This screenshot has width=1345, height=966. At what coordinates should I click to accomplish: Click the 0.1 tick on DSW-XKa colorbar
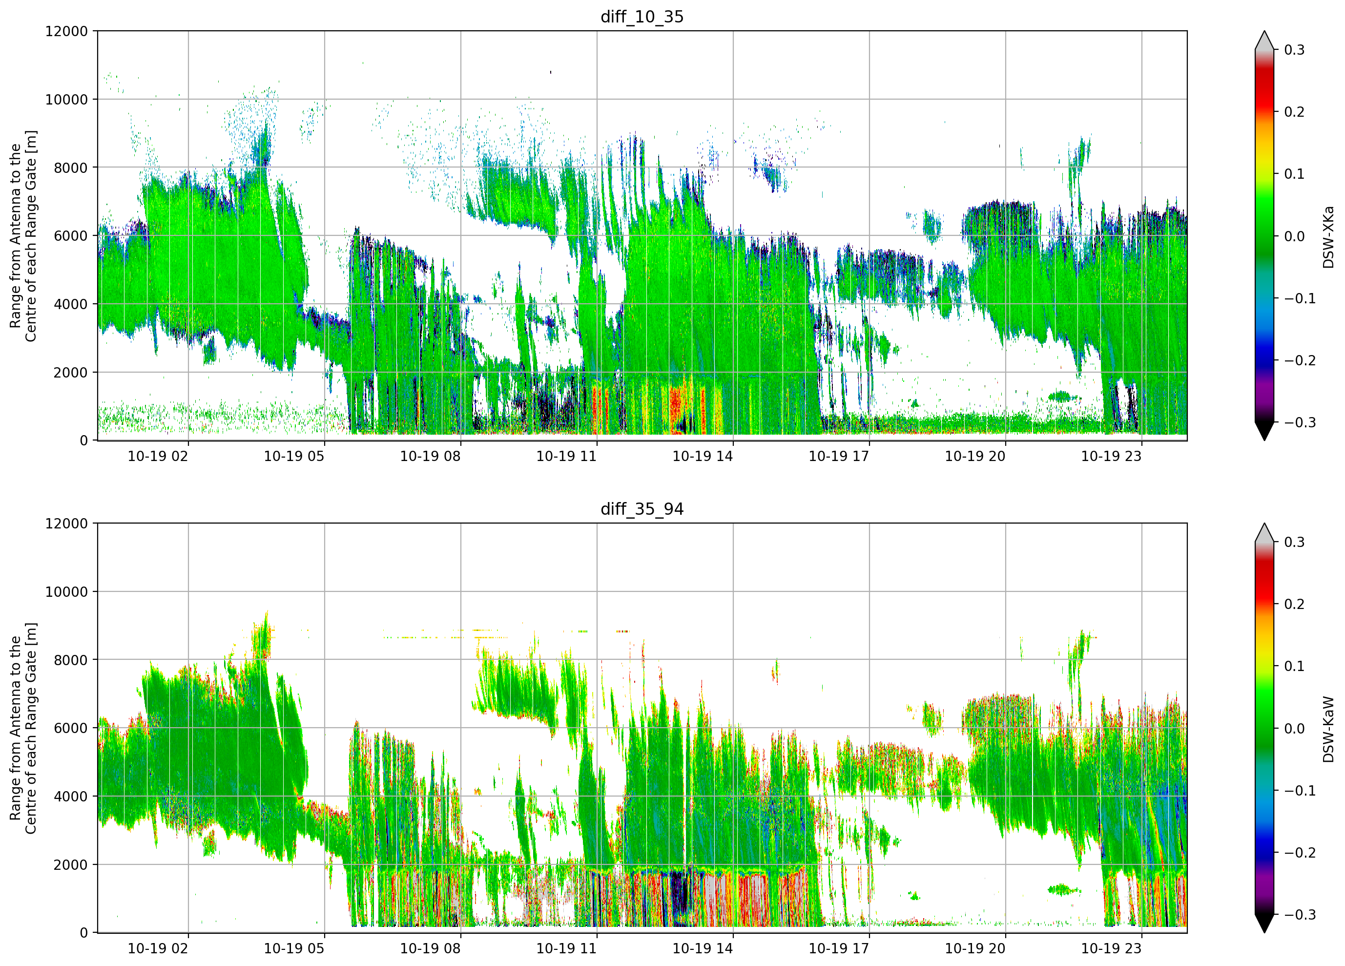pos(1295,174)
